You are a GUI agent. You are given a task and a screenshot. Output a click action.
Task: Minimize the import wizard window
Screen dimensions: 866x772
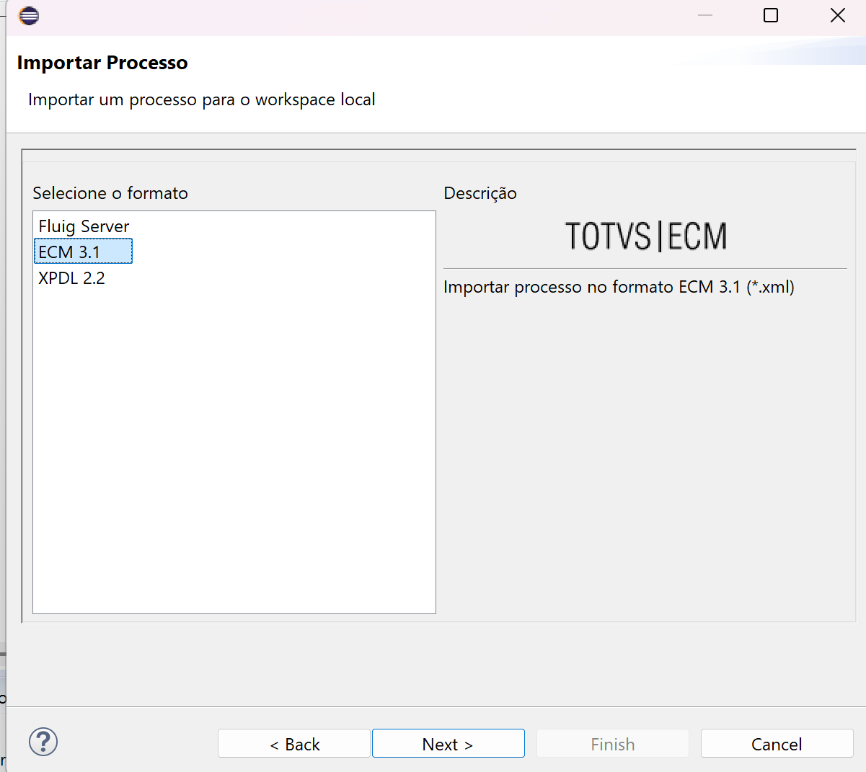(x=705, y=15)
